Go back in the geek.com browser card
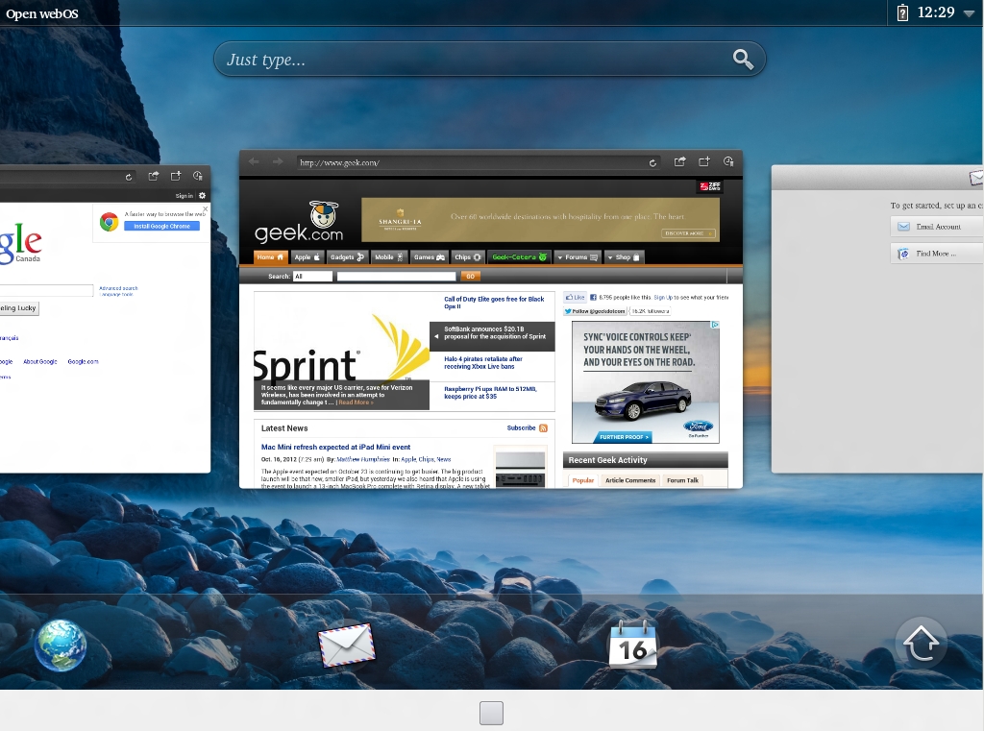This screenshot has width=984, height=731. (254, 162)
